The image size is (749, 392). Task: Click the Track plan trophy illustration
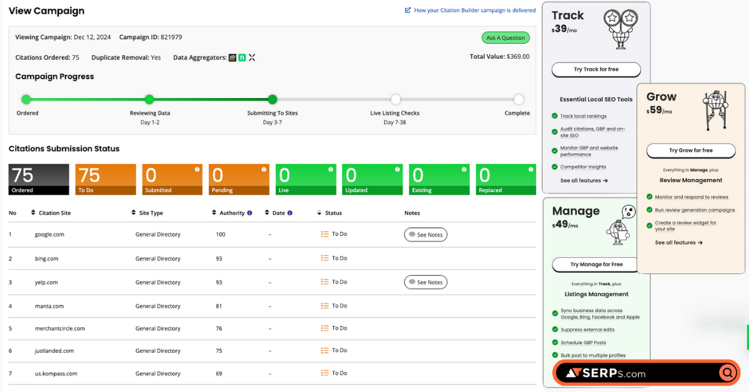coord(620,29)
